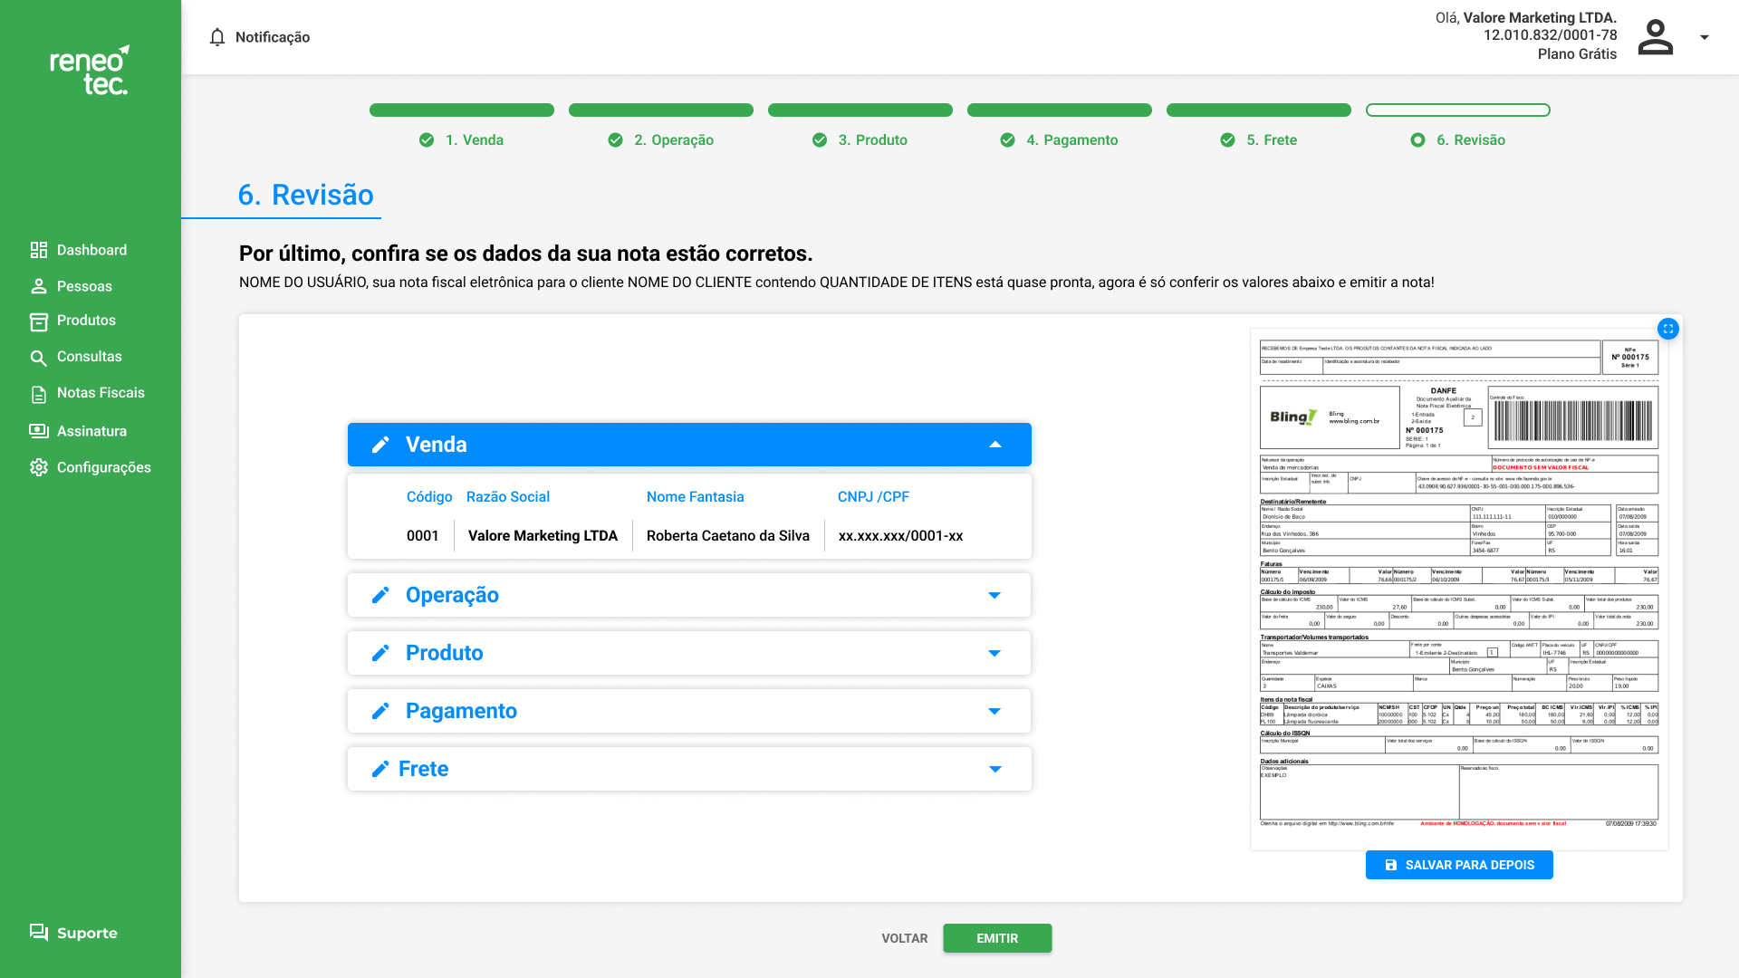Click the pencil edit icon beside Operação
1739x978 pixels.
point(380,595)
